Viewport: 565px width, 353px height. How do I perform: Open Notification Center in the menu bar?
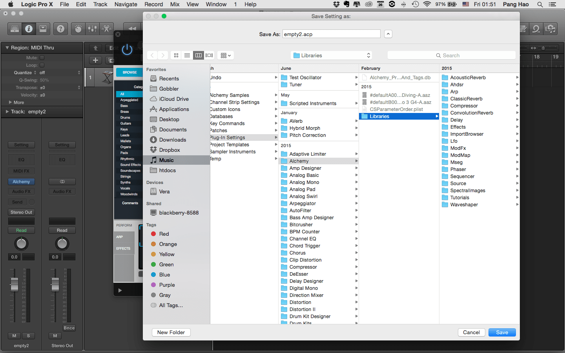552,4
